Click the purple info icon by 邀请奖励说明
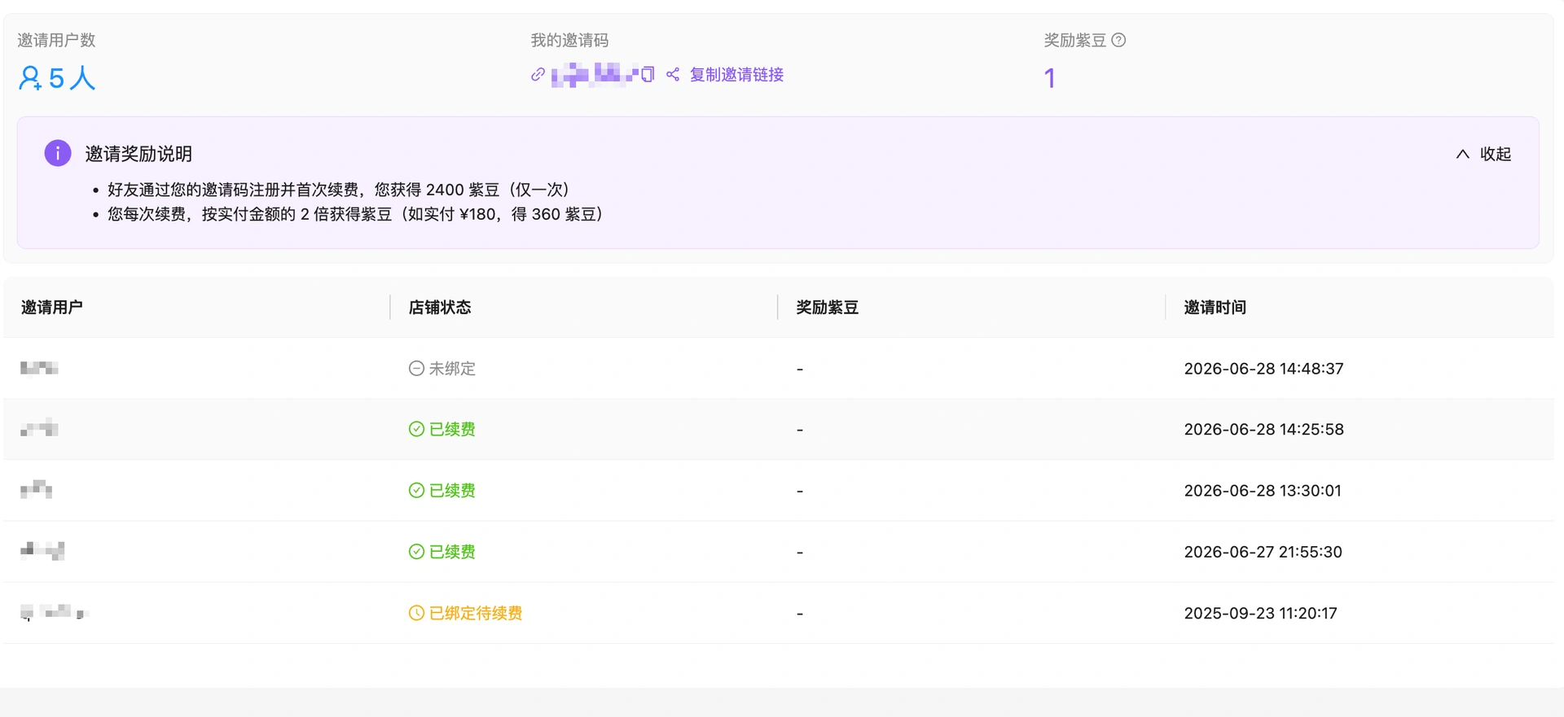Viewport: 1564px width, 717px height. (58, 153)
